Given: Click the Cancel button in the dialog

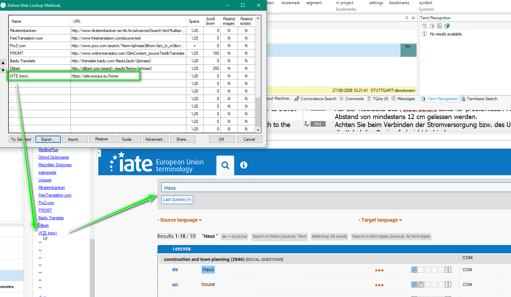Looking at the screenshot, I should click(249, 139).
